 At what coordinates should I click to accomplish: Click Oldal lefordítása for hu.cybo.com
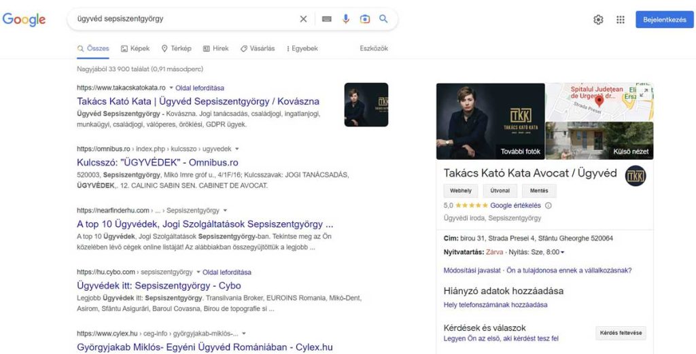(227, 272)
